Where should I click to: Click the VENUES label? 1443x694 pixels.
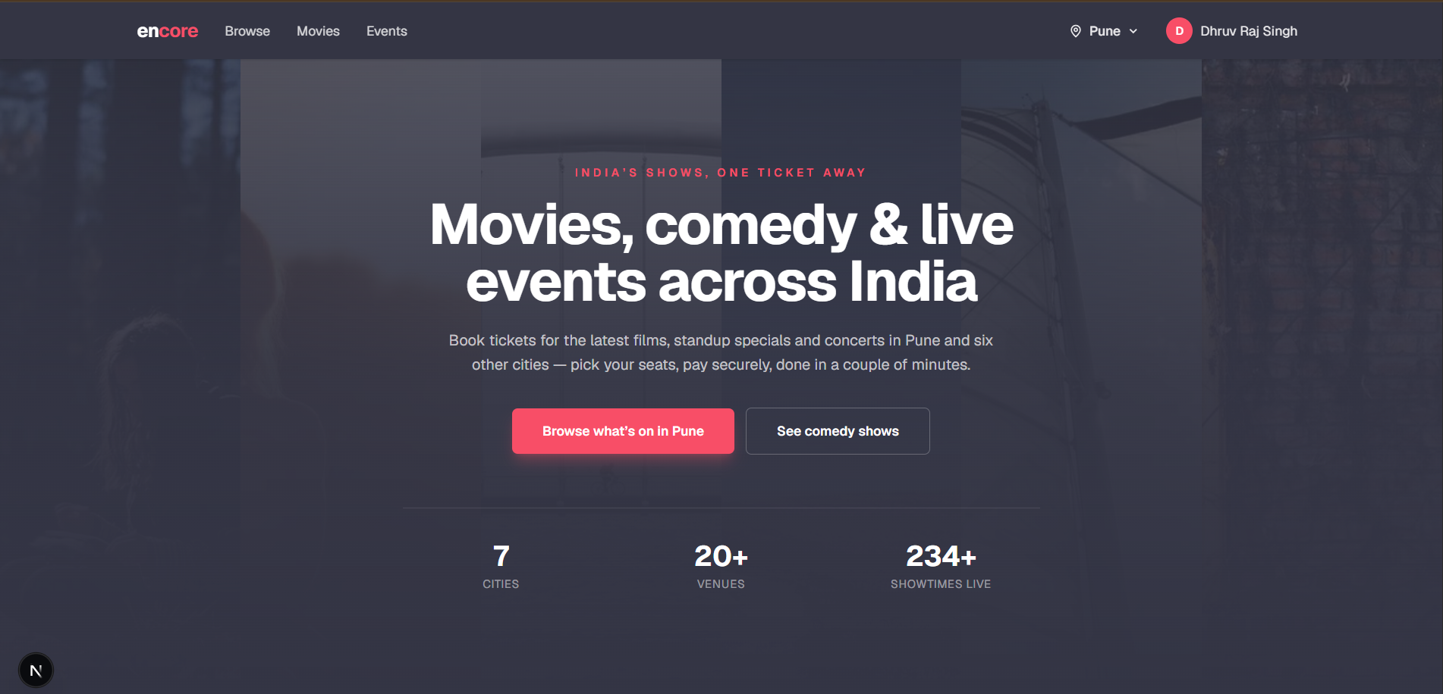(721, 584)
